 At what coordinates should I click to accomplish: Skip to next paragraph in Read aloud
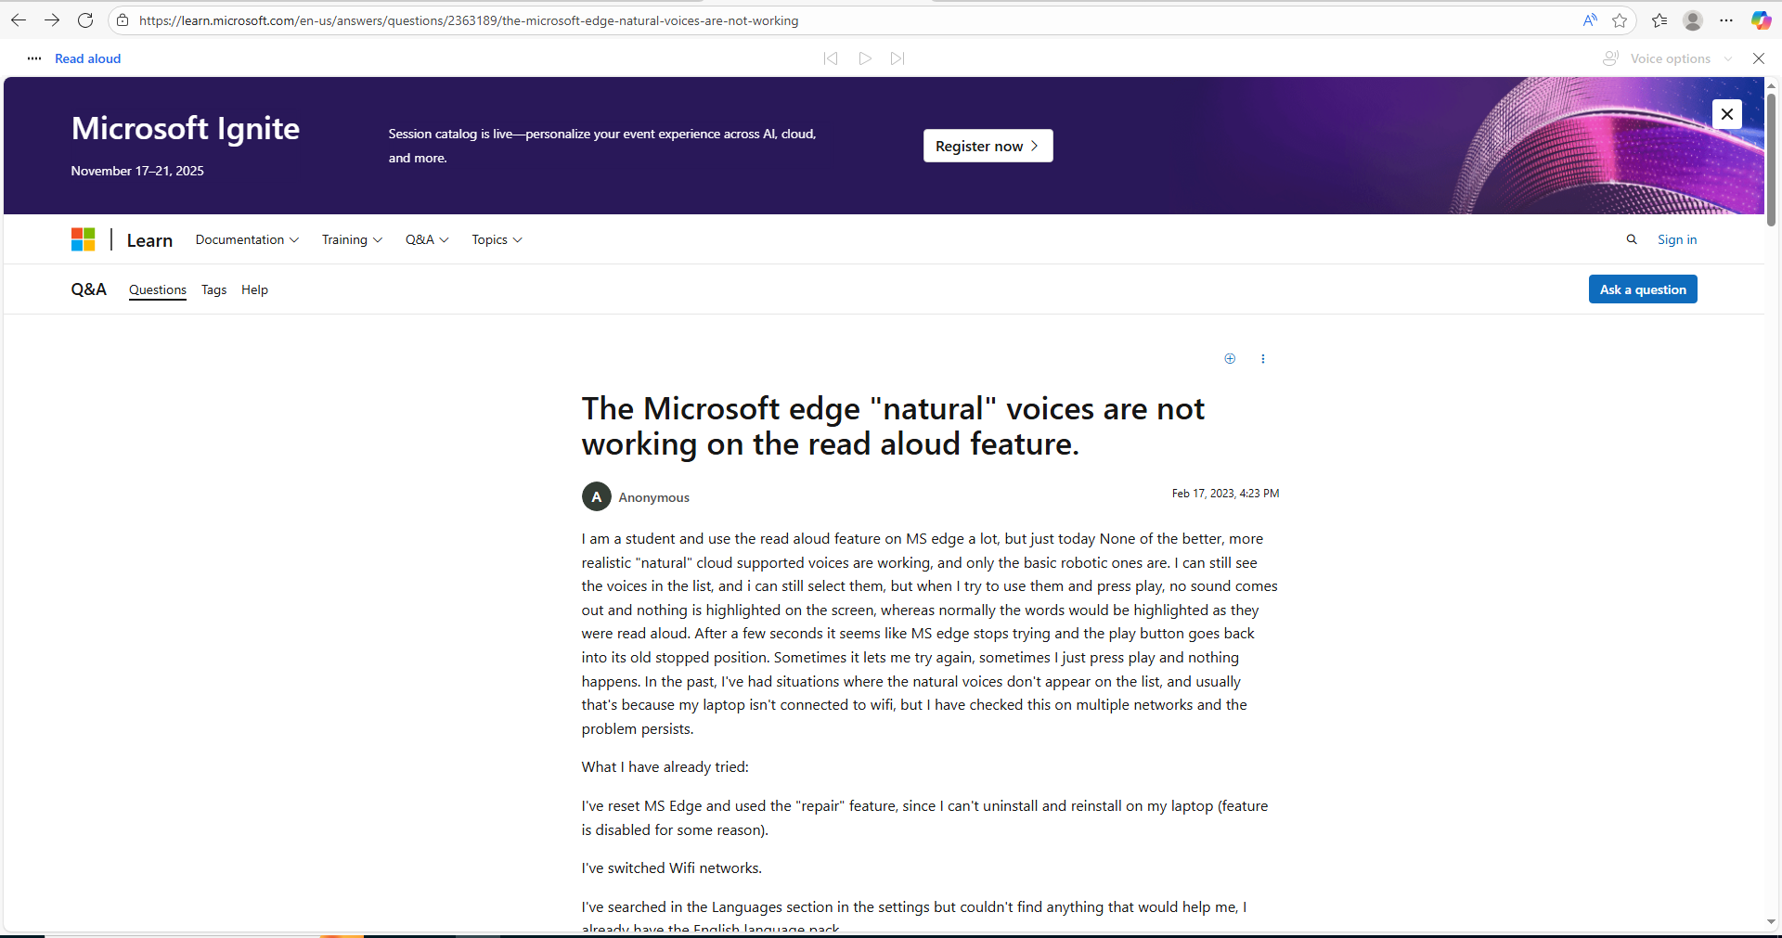(x=897, y=58)
